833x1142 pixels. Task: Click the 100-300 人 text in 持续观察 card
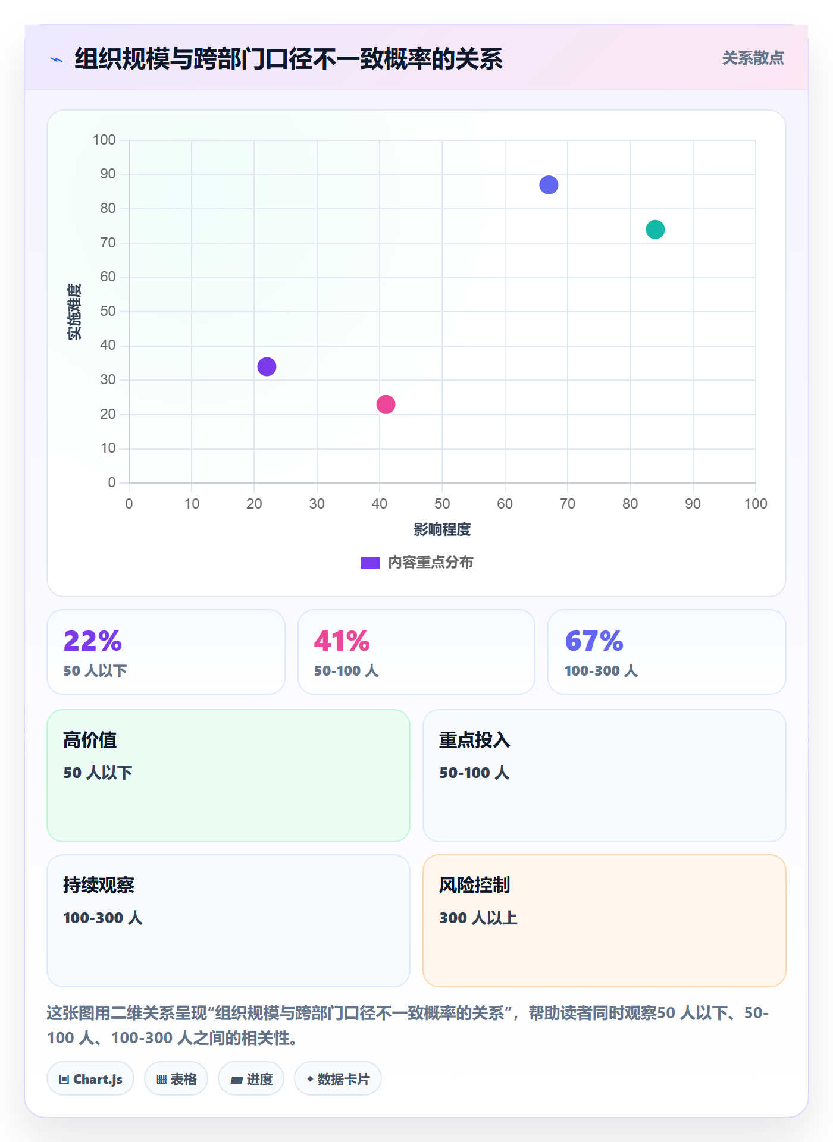click(x=103, y=918)
